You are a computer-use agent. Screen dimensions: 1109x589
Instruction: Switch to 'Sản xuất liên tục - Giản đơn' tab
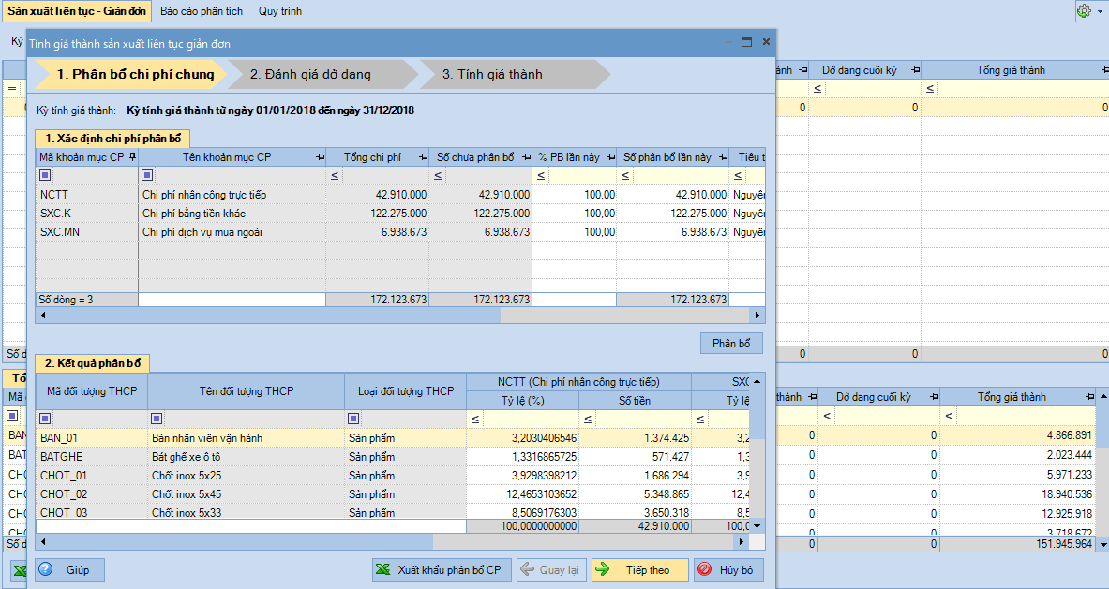77,11
